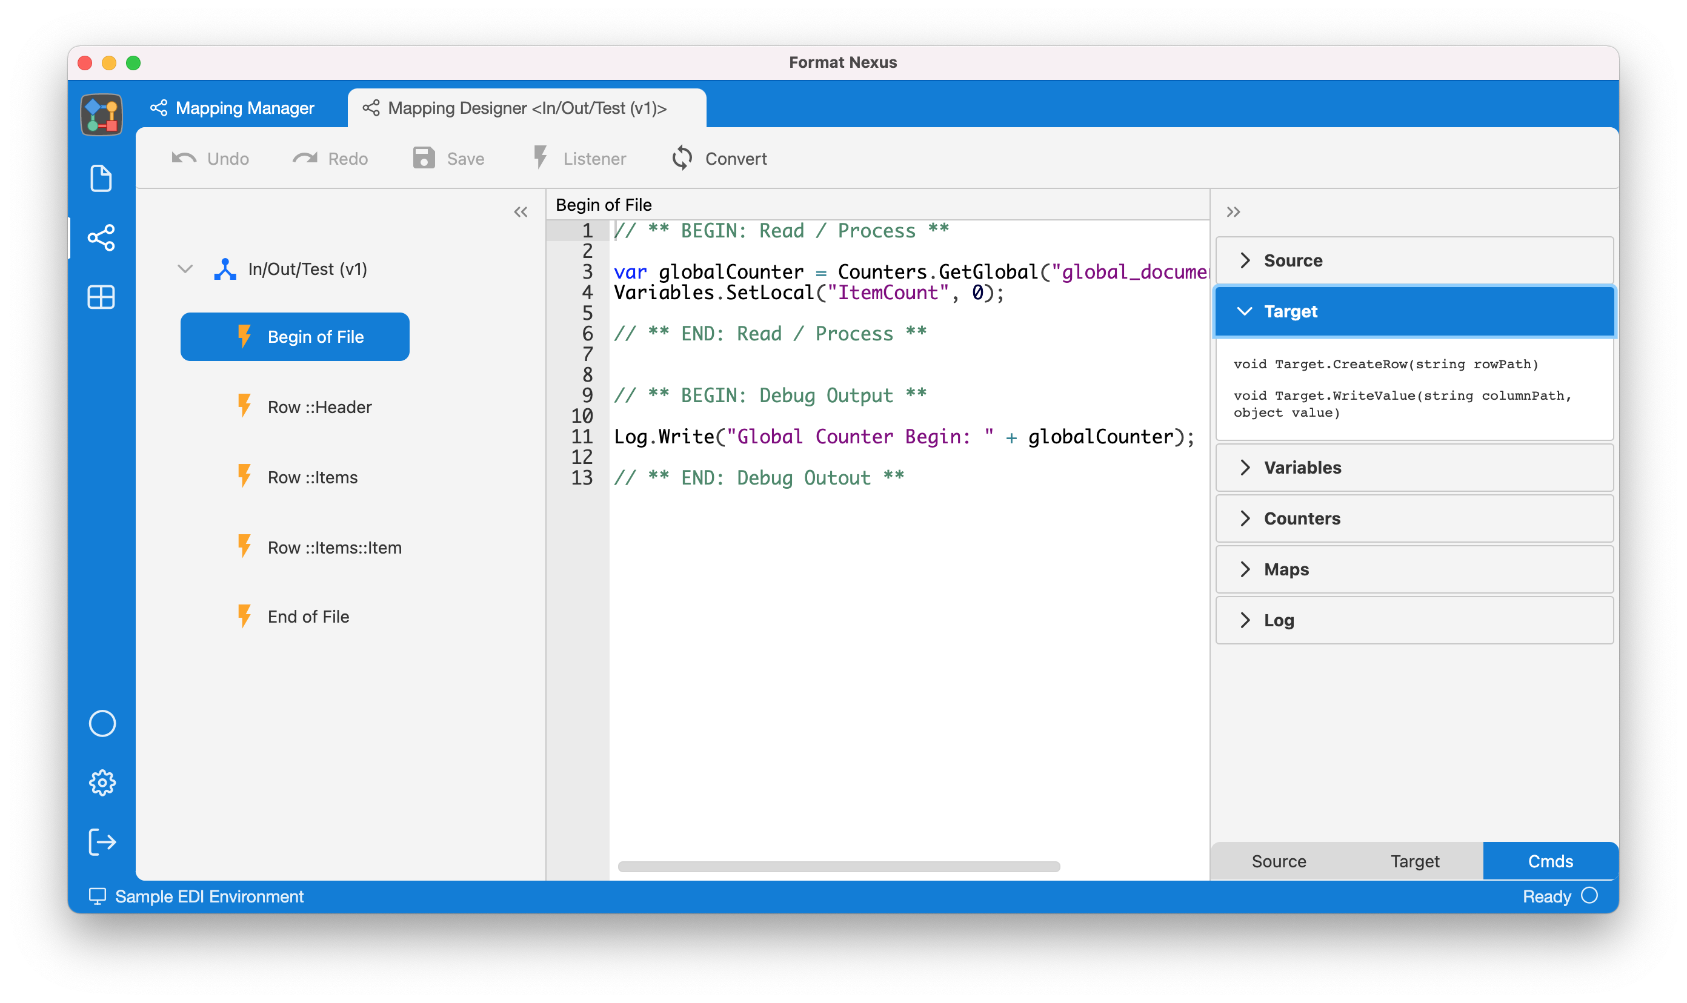The height and width of the screenshot is (1003, 1687).
Task: Click the circle status icon in sidebar
Action: pyautogui.click(x=102, y=724)
